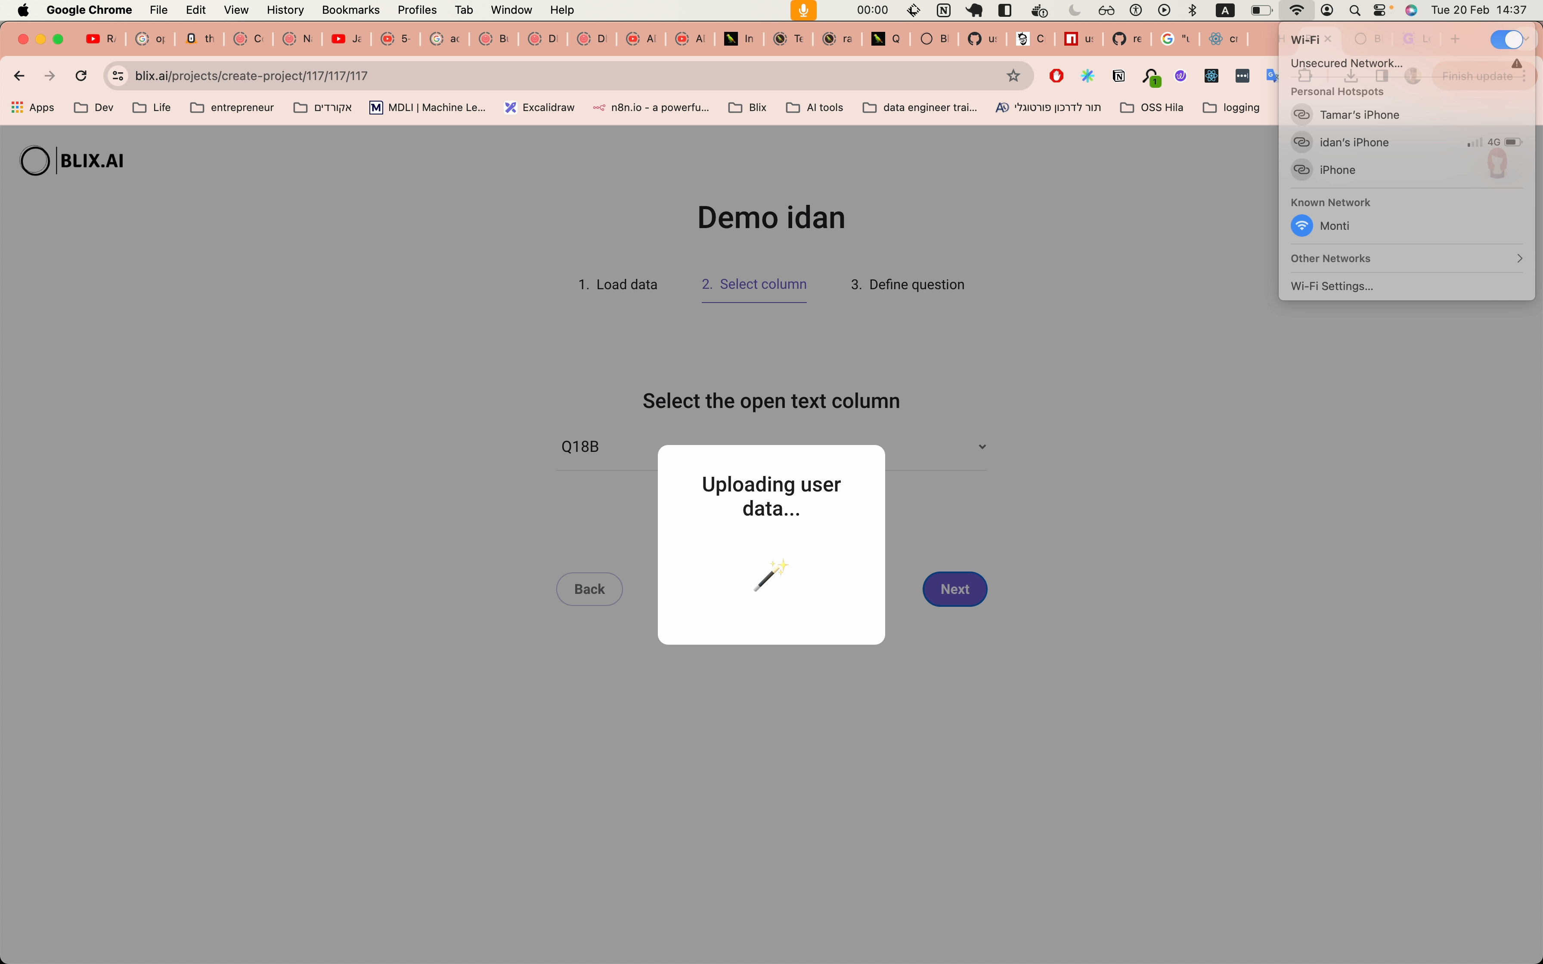1543x964 pixels.
Task: Open the History menu
Action: [x=285, y=10]
